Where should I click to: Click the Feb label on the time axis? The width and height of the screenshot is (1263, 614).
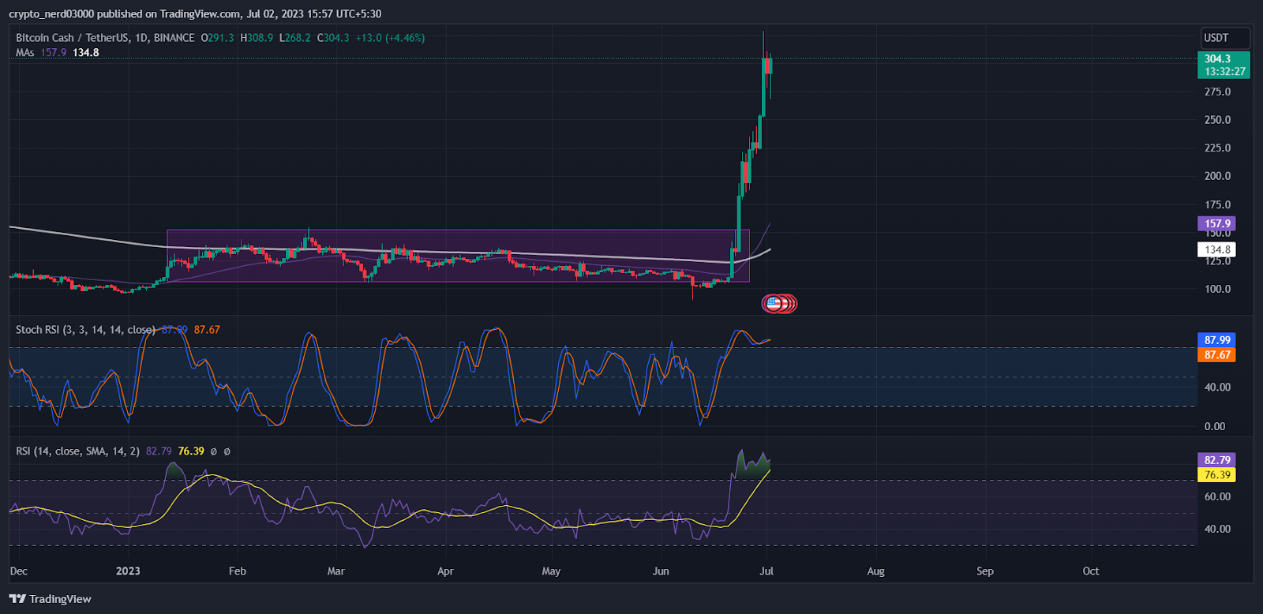[x=237, y=571]
